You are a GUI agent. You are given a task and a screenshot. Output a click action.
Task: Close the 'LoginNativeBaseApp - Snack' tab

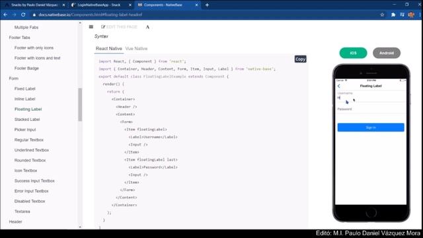pyautogui.click(x=130, y=5)
